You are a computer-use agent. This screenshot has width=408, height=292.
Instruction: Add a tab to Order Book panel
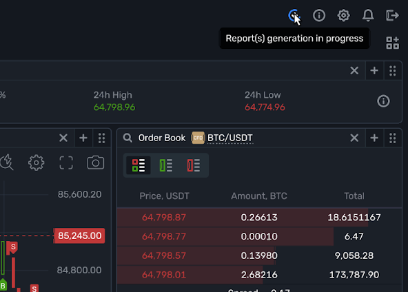(374, 138)
